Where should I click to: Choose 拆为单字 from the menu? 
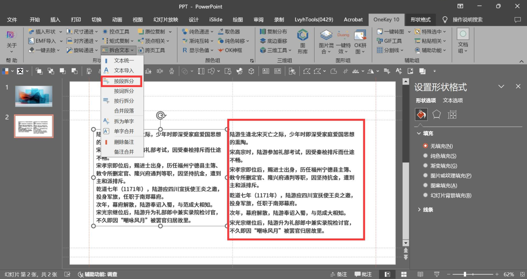[122, 121]
